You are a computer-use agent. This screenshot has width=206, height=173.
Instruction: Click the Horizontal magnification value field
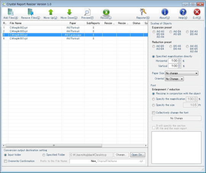tap(173, 61)
